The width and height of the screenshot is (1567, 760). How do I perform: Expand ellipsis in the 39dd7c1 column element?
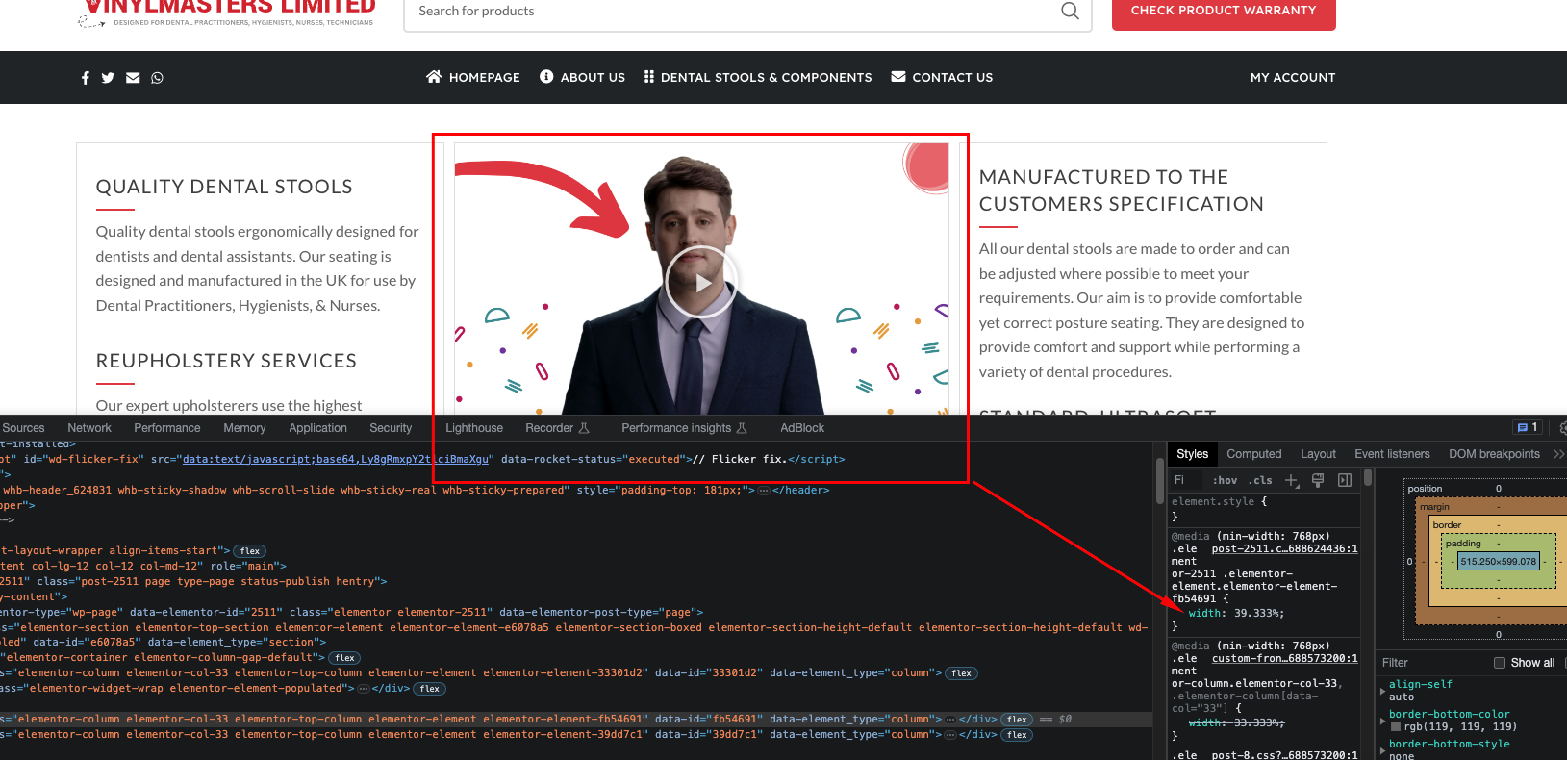click(950, 735)
